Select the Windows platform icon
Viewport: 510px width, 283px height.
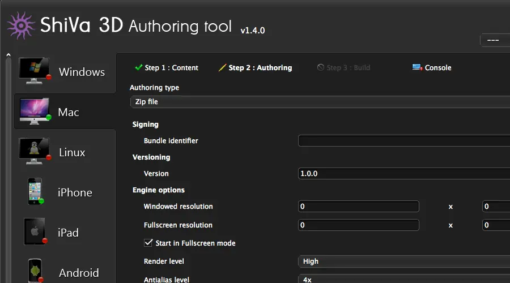(35, 71)
